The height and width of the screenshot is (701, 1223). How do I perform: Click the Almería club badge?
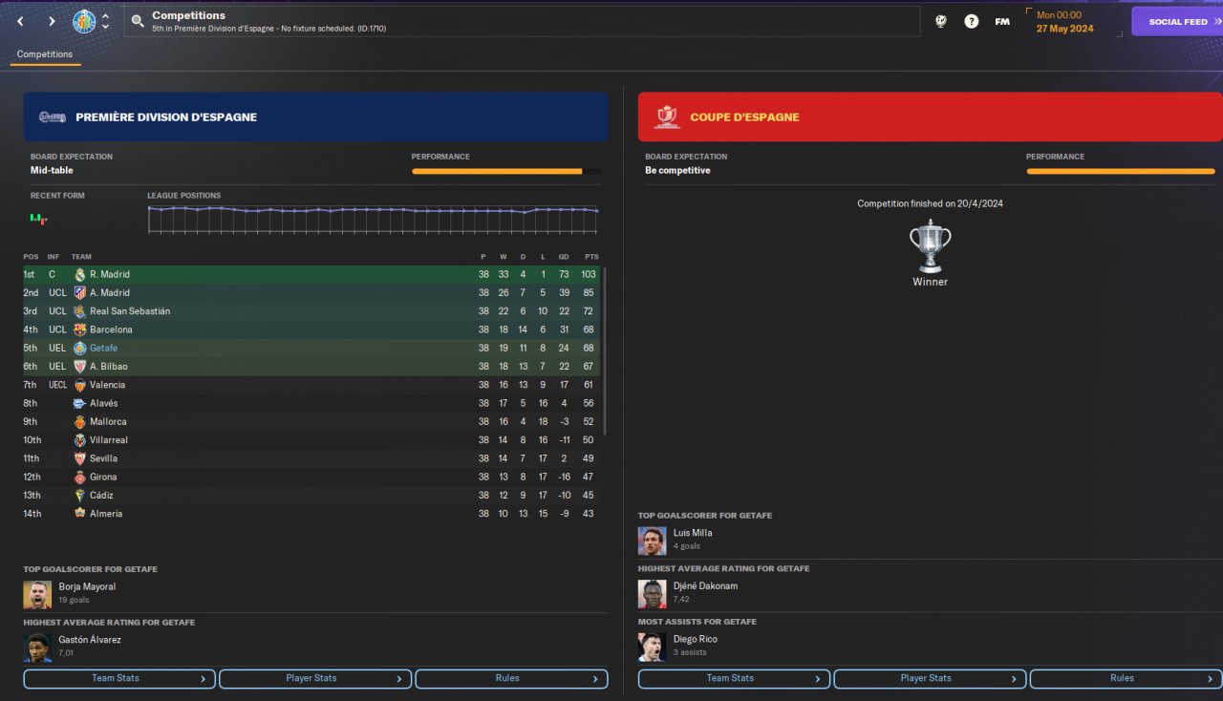coord(80,514)
